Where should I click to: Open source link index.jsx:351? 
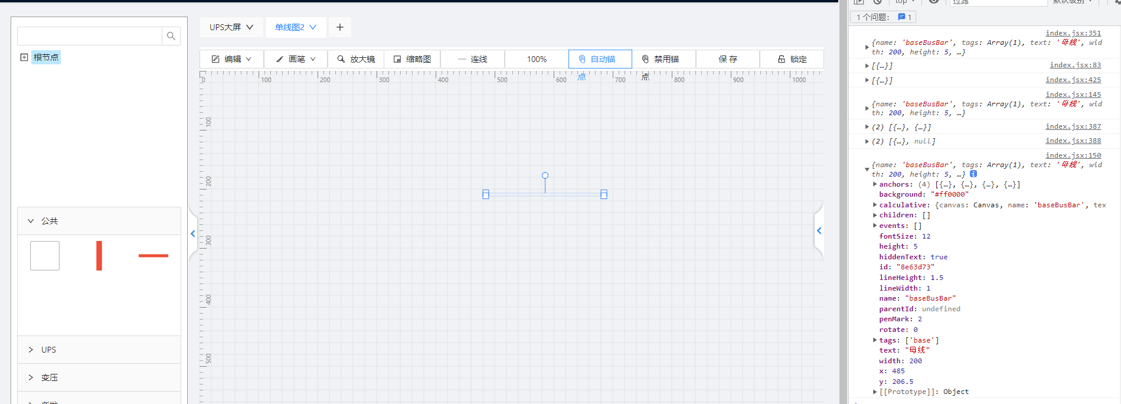point(1073,33)
